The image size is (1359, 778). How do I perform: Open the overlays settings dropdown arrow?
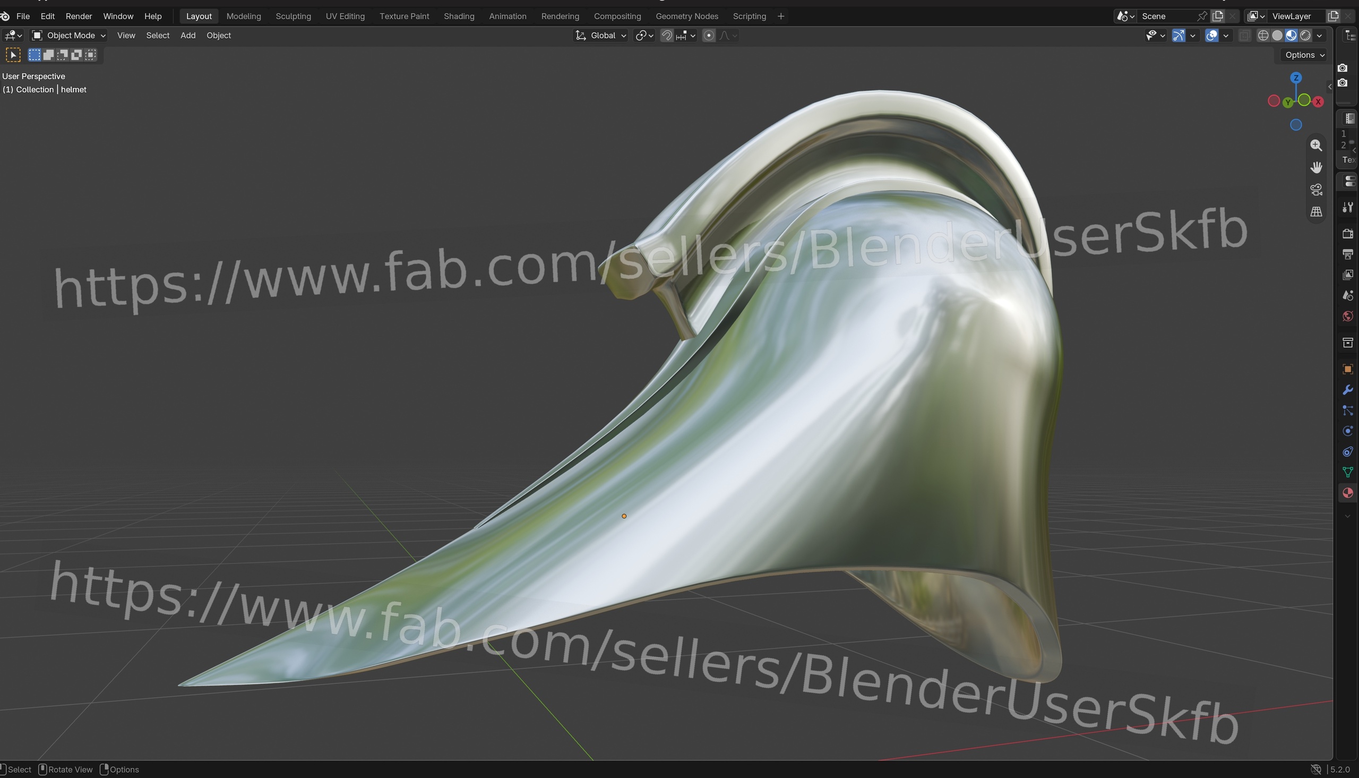(1226, 35)
